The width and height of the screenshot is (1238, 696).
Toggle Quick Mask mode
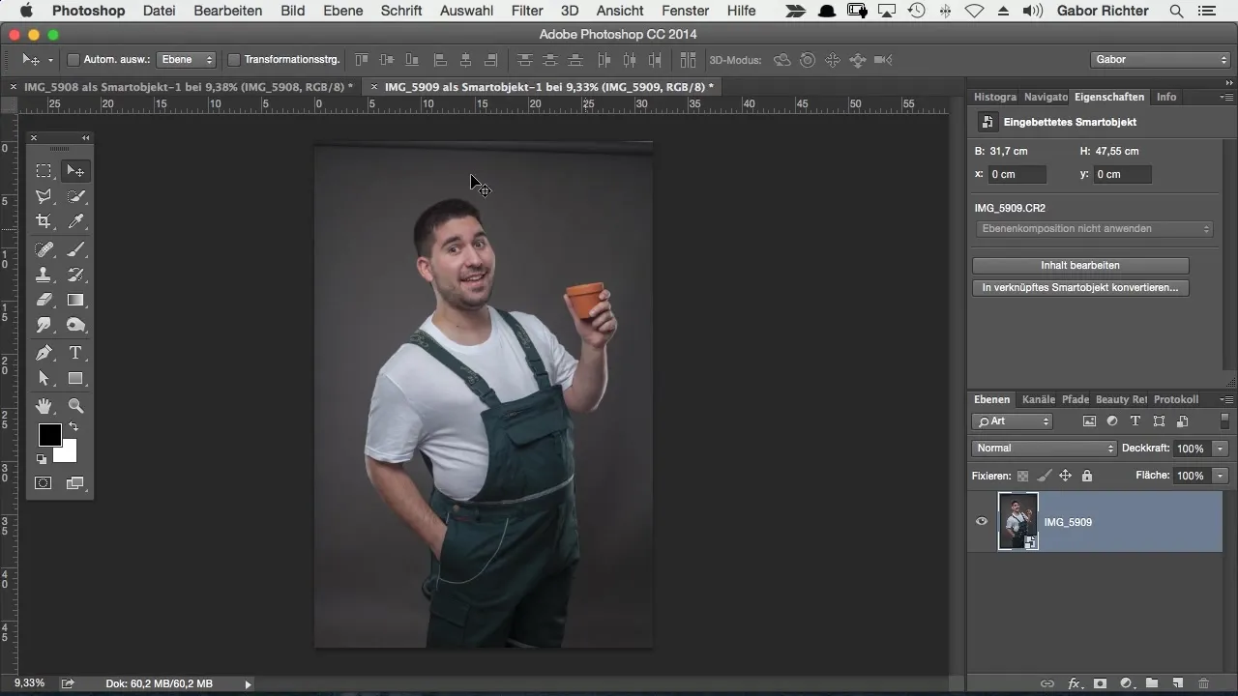(44, 483)
